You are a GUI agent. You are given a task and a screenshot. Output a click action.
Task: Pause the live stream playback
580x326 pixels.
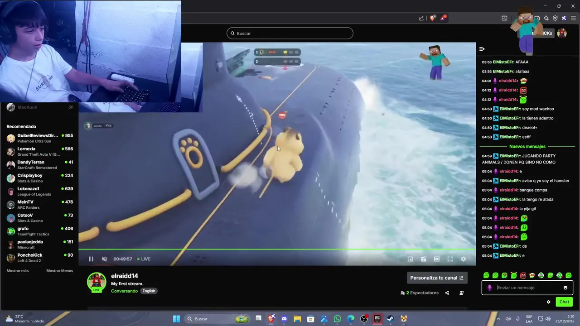91,259
